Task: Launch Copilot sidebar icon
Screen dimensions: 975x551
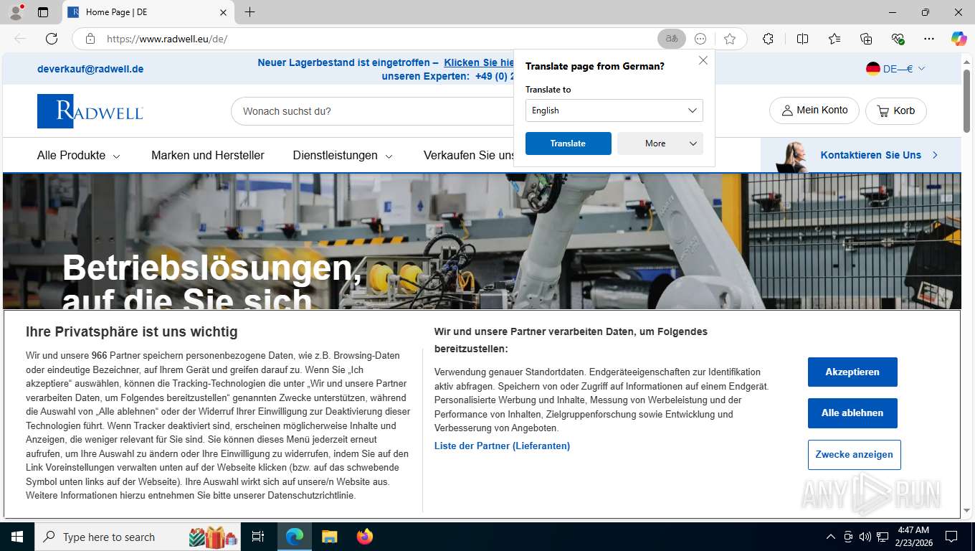Action: click(x=959, y=39)
